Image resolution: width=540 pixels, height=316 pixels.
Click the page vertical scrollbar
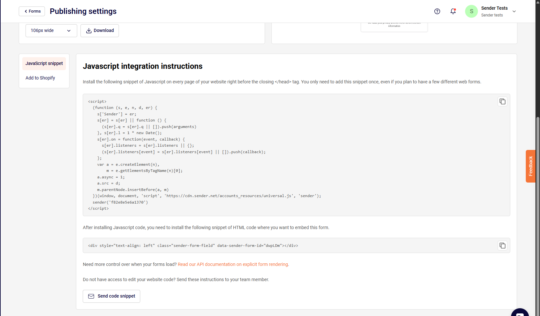538,216
